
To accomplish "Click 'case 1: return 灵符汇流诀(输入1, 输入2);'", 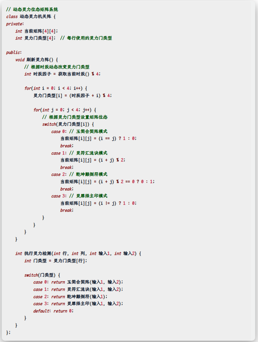I will click(x=78, y=289).
